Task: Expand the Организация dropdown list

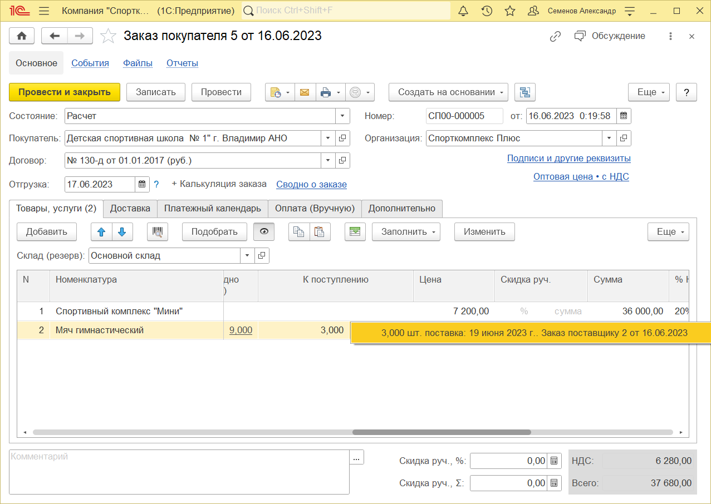Action: pyautogui.click(x=609, y=139)
